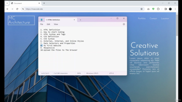The width and height of the screenshot is (182, 102).
Task: Click the web page vertical scrollbar
Action: coord(177,25)
